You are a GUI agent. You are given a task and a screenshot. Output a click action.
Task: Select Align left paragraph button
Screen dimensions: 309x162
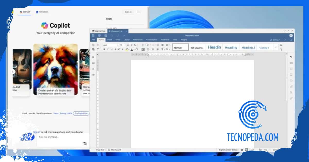pos(143,49)
